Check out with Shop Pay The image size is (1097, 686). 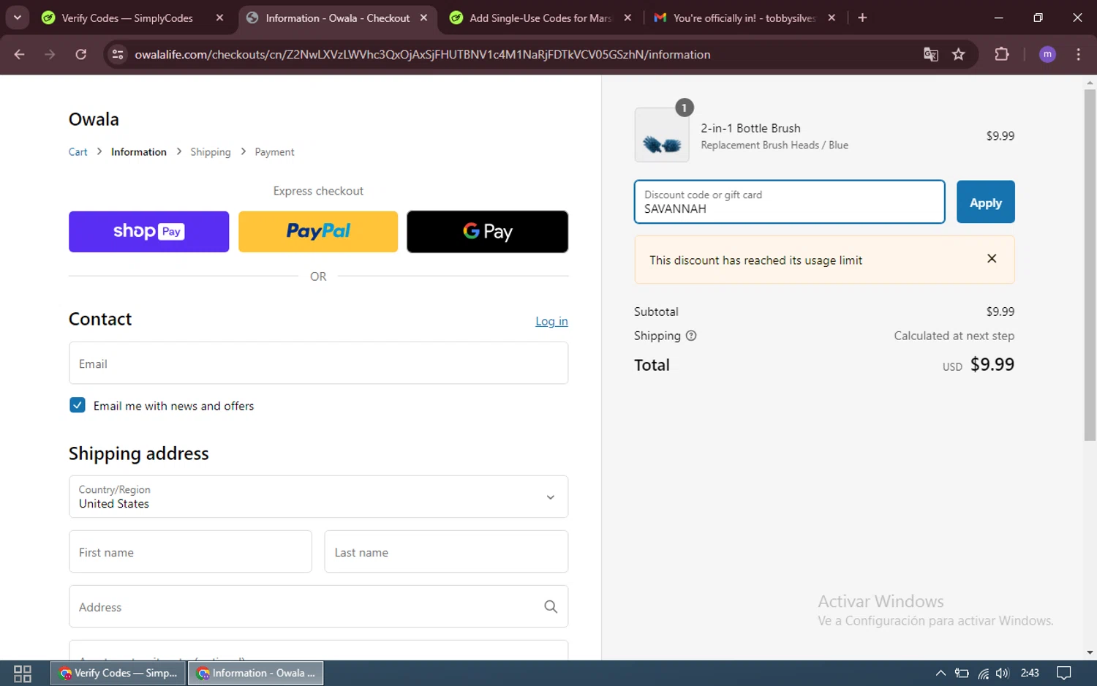(148, 232)
